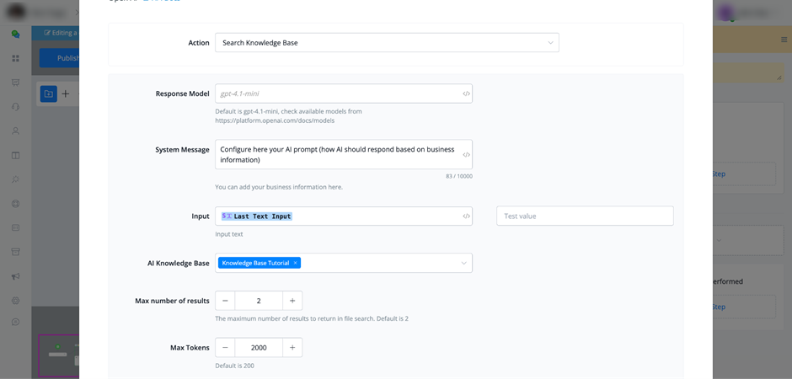Click the Max Tokens number field

tap(259, 347)
